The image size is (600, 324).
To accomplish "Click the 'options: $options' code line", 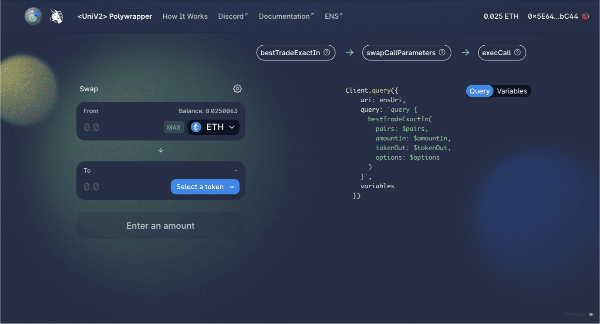I will [x=408, y=157].
